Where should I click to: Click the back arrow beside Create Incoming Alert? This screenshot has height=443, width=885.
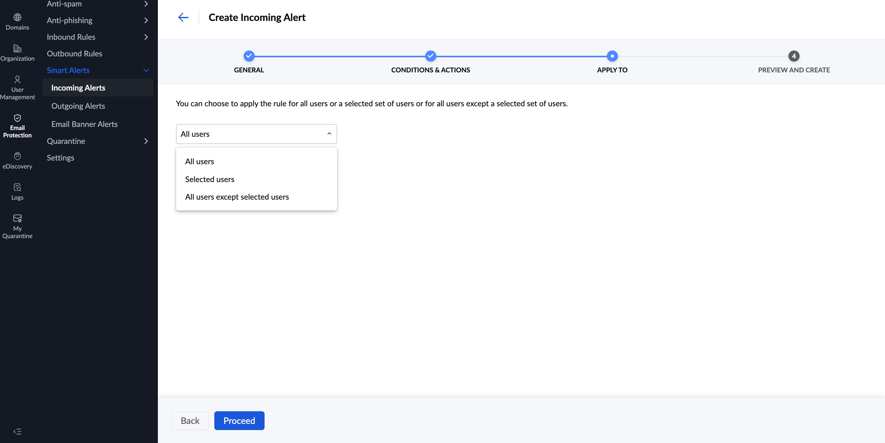(x=183, y=17)
